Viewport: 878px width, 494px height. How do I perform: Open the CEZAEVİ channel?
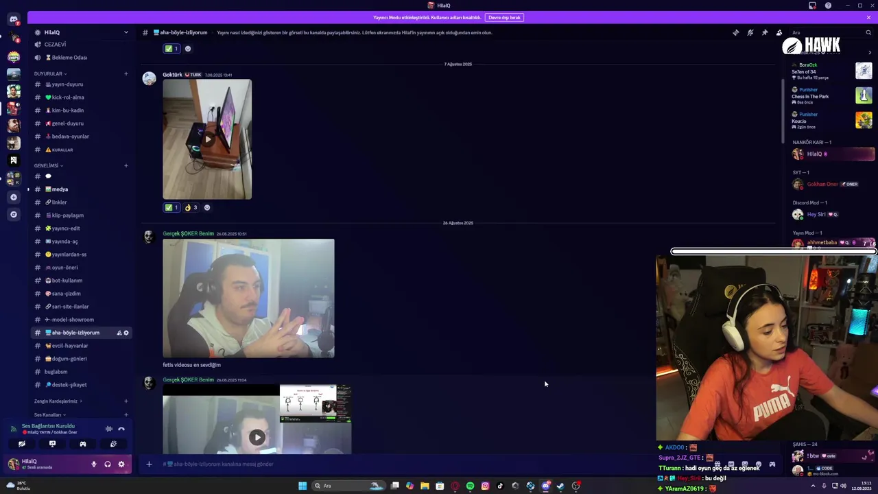tap(81, 45)
